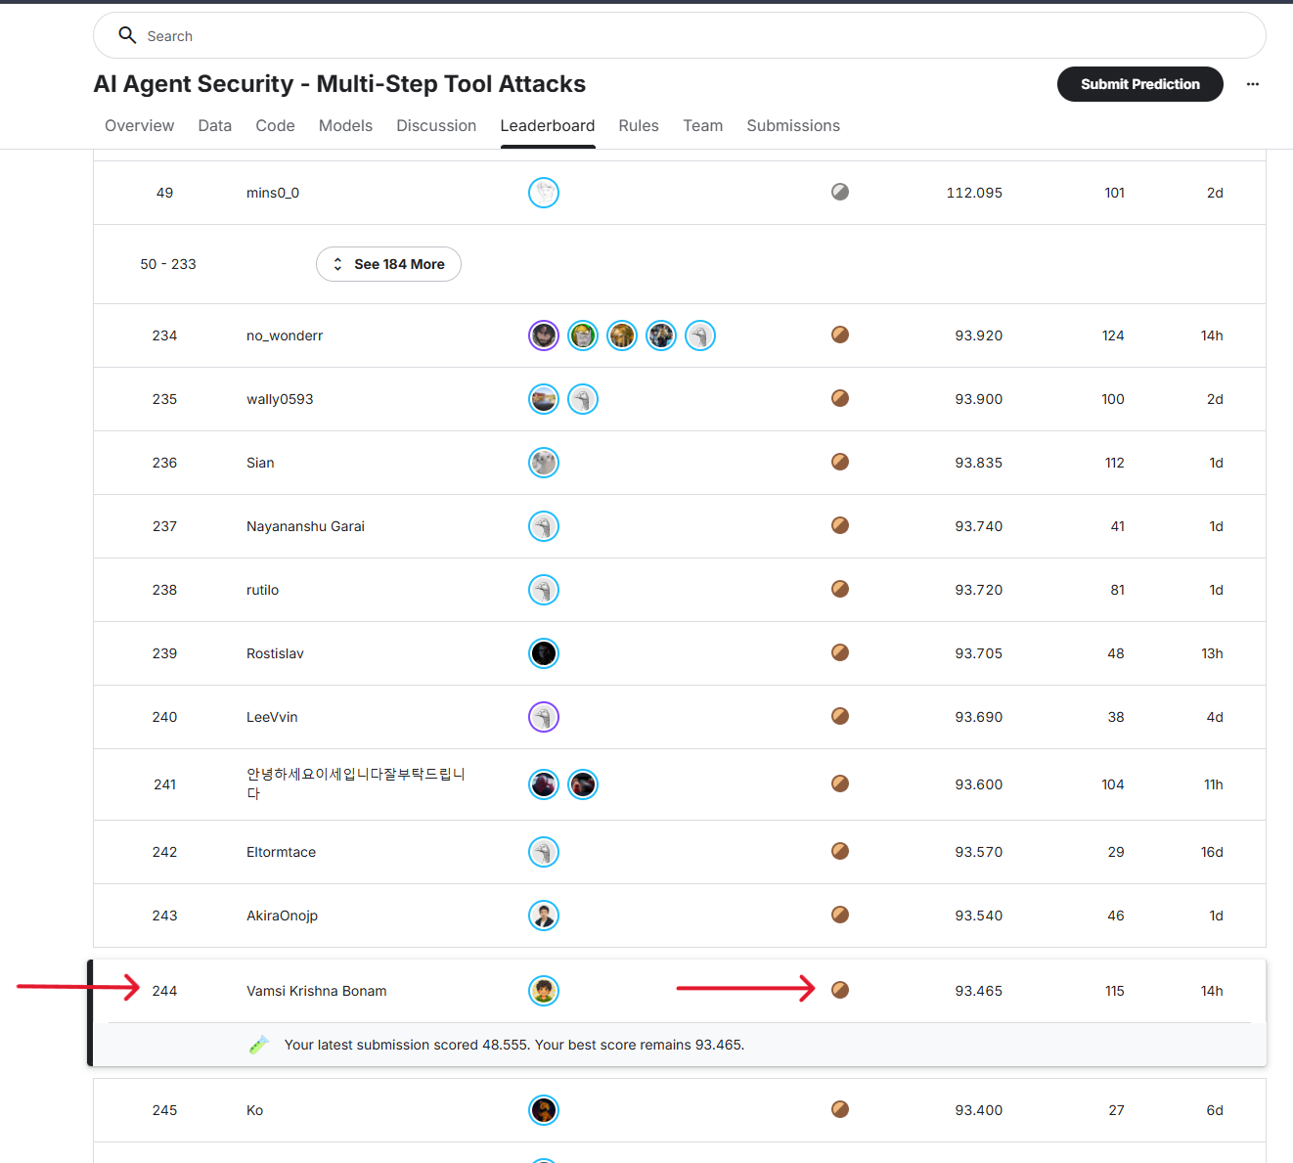Image resolution: width=1293 pixels, height=1163 pixels.
Task: Click the search magnifier icon
Action: click(x=127, y=35)
